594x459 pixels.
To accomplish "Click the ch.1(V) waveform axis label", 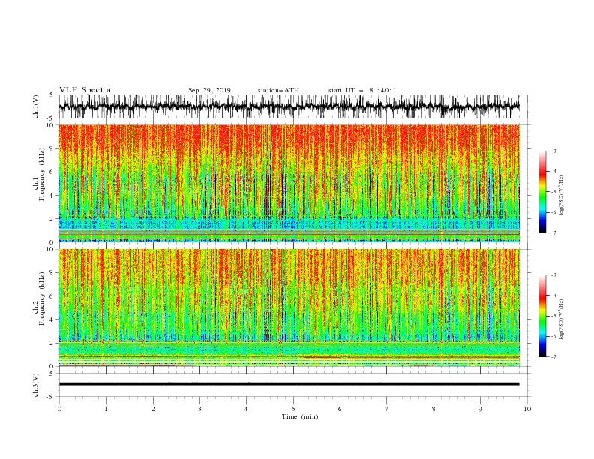I will [36, 106].
